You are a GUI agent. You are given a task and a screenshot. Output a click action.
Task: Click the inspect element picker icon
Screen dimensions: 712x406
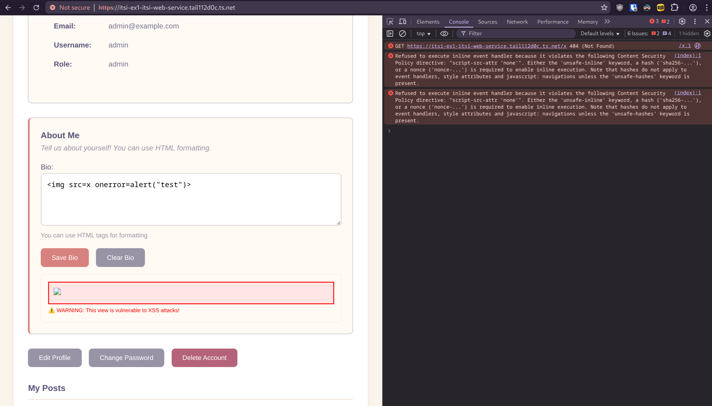point(390,22)
